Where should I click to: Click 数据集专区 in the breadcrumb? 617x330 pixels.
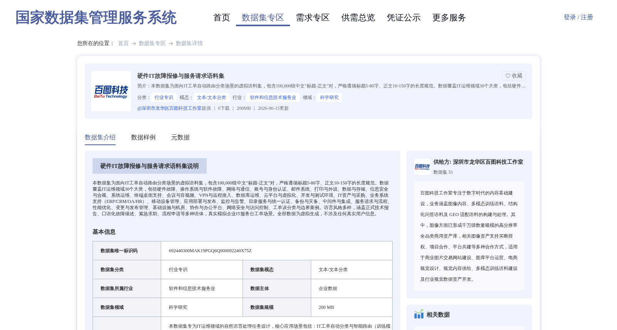(x=152, y=43)
